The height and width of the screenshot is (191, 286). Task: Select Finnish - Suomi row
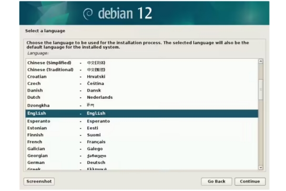pyautogui.click(x=142, y=135)
